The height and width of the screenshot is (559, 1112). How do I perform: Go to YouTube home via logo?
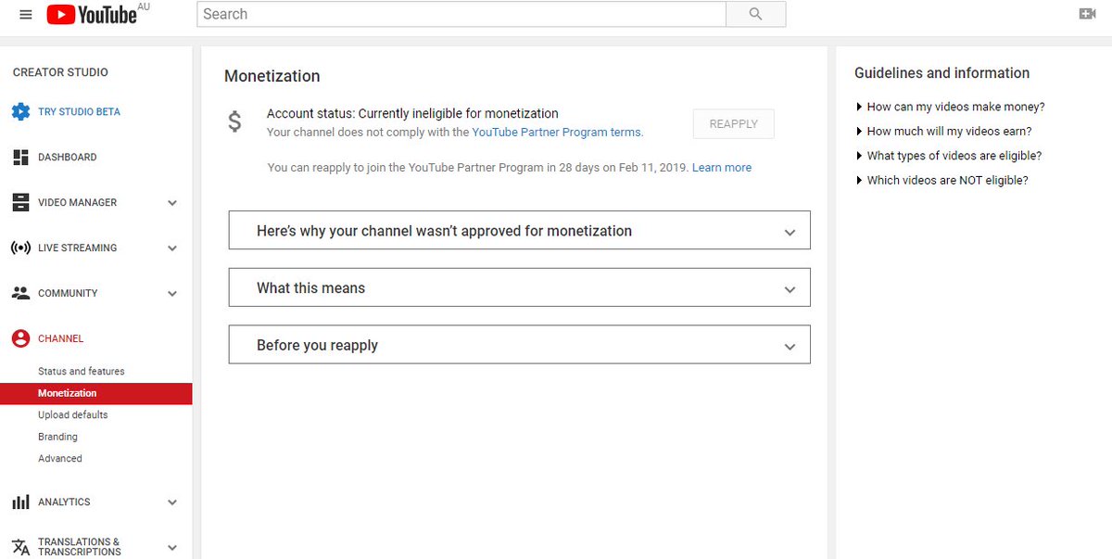coord(93,14)
